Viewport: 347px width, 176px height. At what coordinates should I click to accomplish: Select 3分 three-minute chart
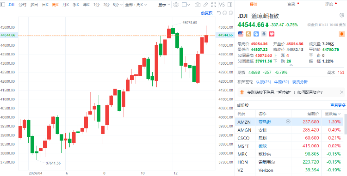tap(106, 5)
